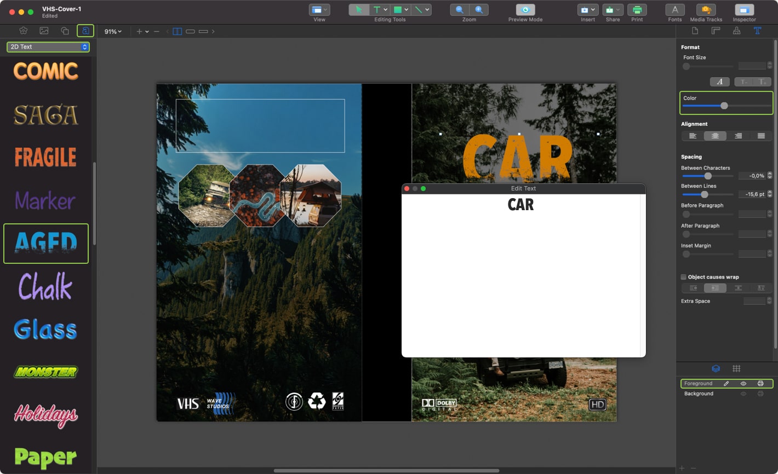Image resolution: width=778 pixels, height=474 pixels.
Task: Click the Fill and brush inspector icon
Action: (737, 31)
